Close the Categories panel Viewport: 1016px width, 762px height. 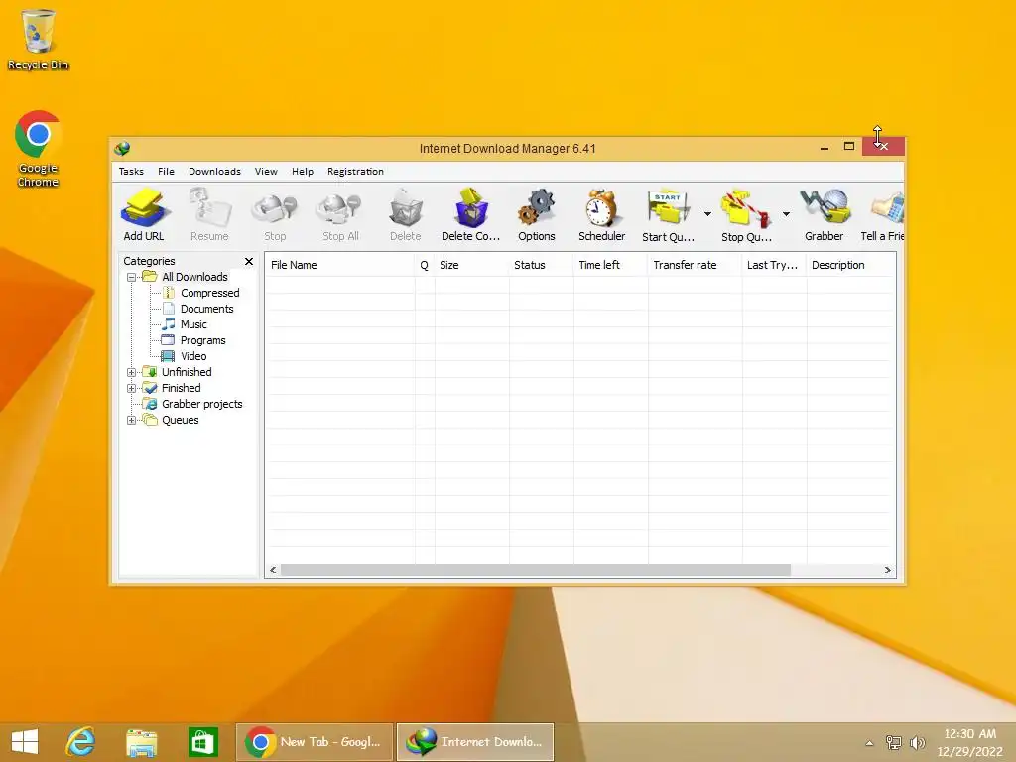pyautogui.click(x=249, y=261)
